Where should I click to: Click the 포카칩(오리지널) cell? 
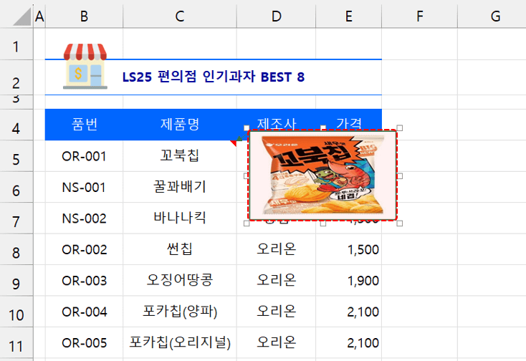click(179, 343)
